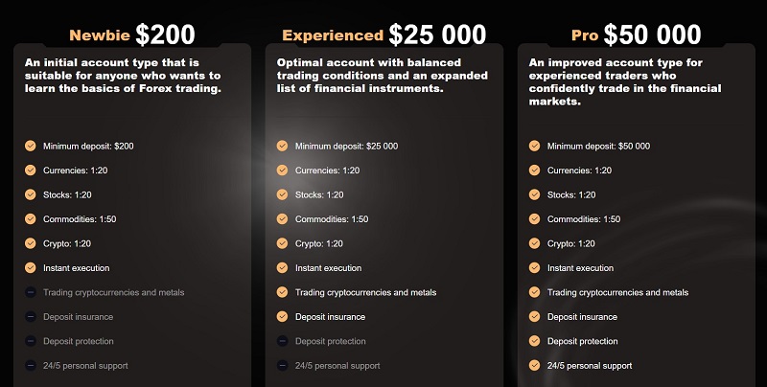Viewport: 767px width, 387px height.
Task: Click the Experienced Deposit insurance checkmark icon
Action: coord(282,317)
